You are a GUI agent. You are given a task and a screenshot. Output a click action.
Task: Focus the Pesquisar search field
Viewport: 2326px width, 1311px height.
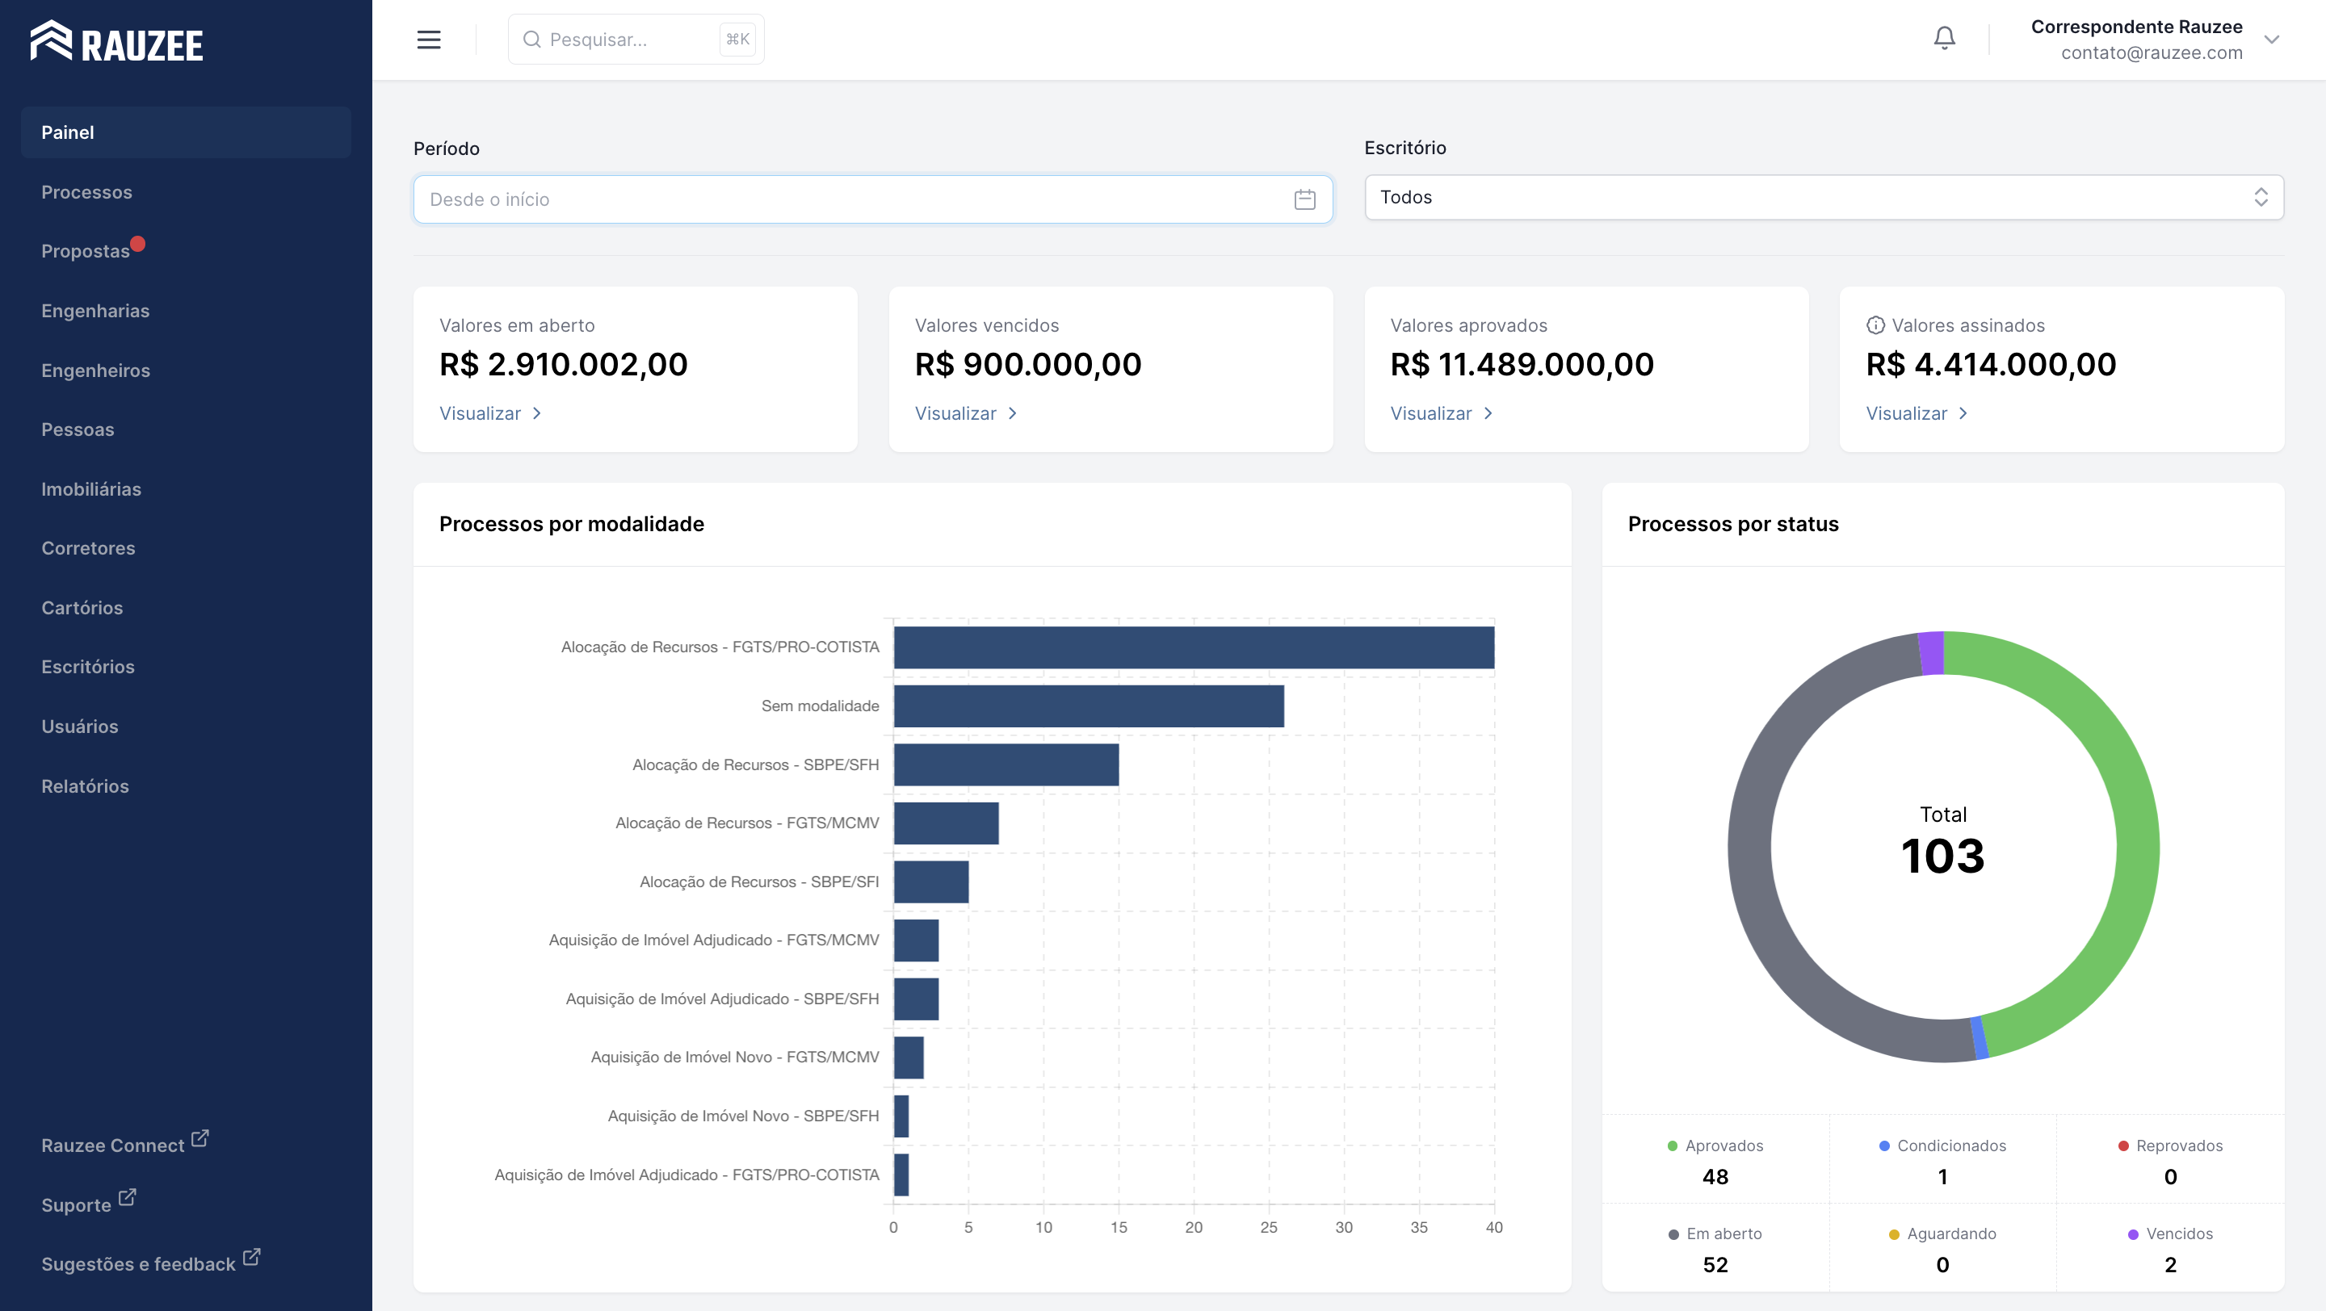(x=636, y=40)
